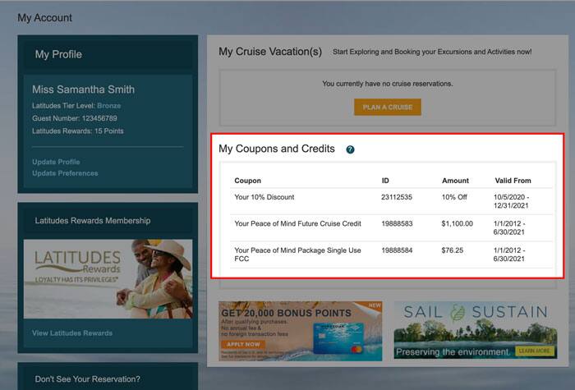Viewport: 575px width, 390px height.
Task: Click the My Profile panel heading
Action: click(x=58, y=54)
